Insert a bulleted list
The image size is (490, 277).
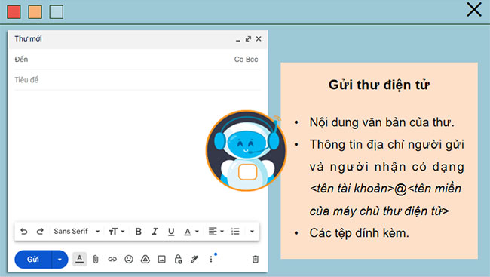[x=235, y=232]
